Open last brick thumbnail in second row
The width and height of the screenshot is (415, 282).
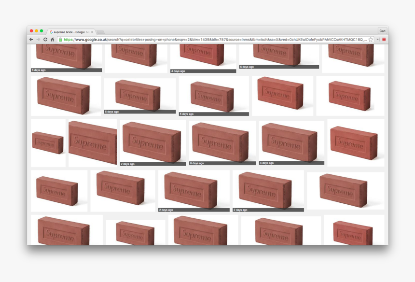tap(350, 96)
